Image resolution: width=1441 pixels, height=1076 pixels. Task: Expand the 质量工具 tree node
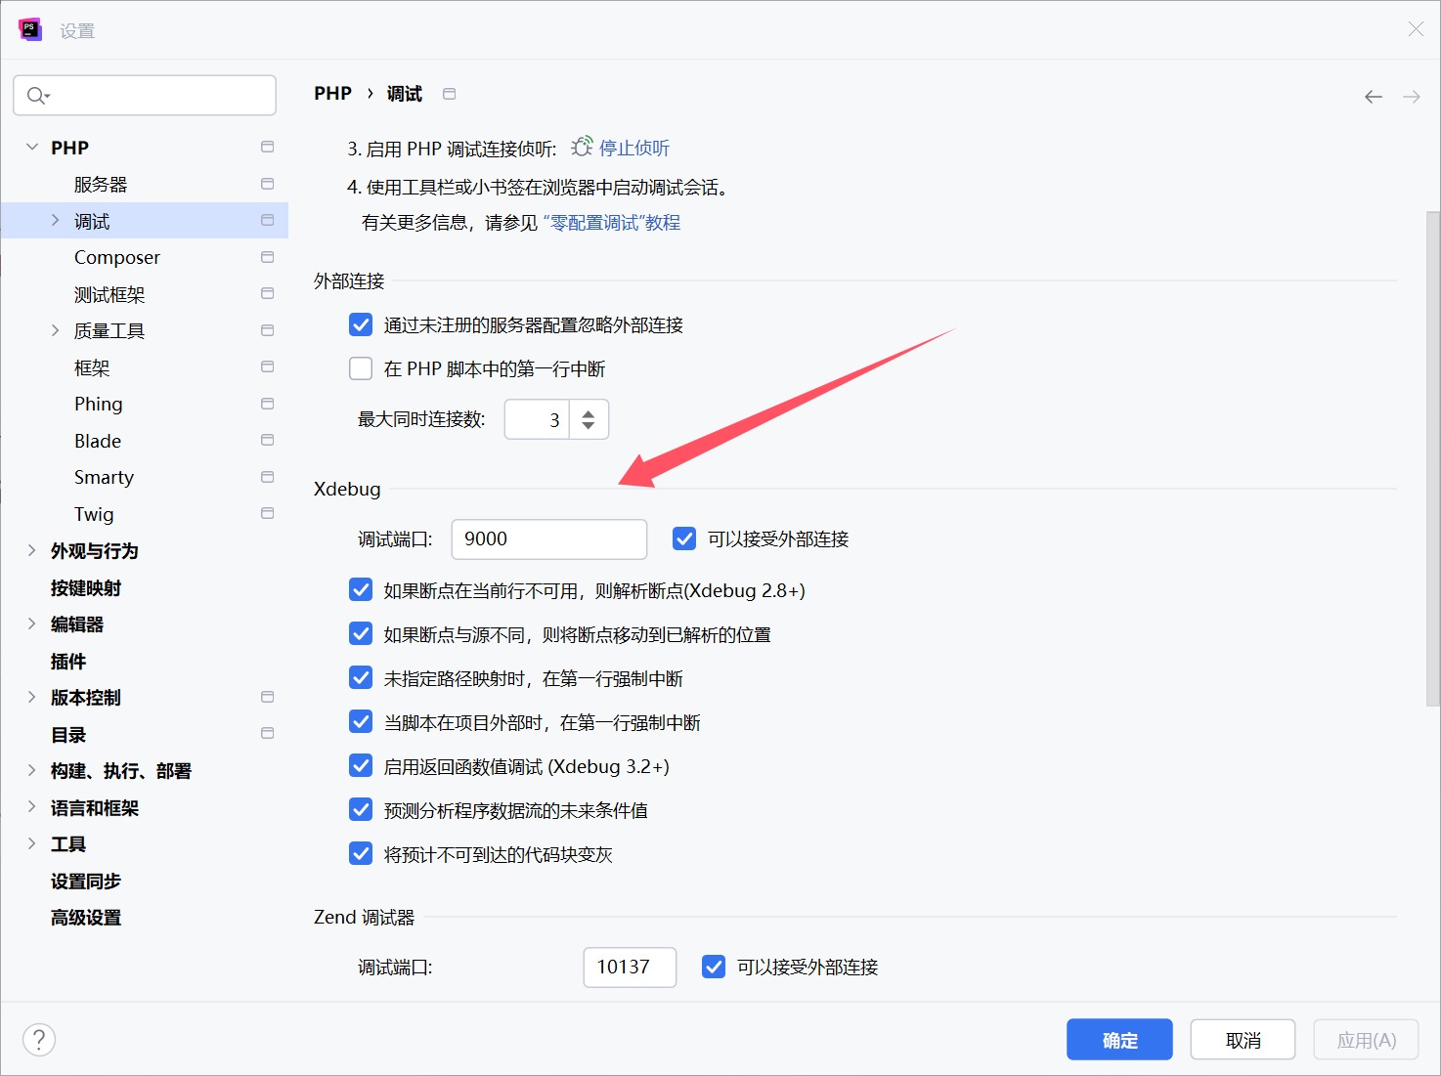(56, 330)
